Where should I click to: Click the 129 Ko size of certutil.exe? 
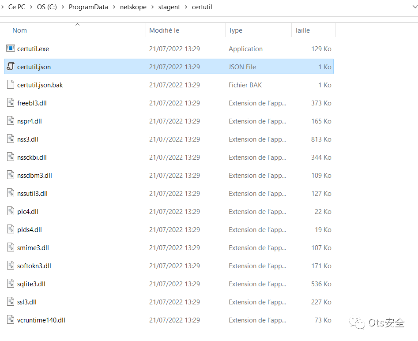(321, 49)
